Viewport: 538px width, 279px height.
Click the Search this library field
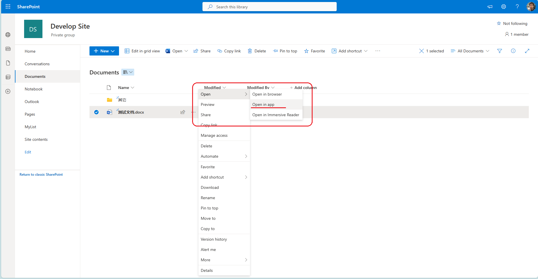click(x=269, y=7)
